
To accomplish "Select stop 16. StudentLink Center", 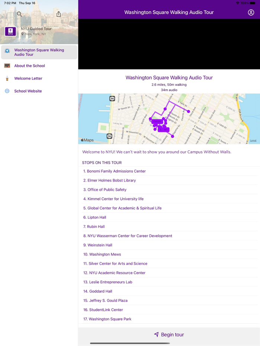I will click(169, 310).
